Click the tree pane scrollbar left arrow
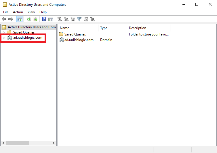 pos(3,143)
